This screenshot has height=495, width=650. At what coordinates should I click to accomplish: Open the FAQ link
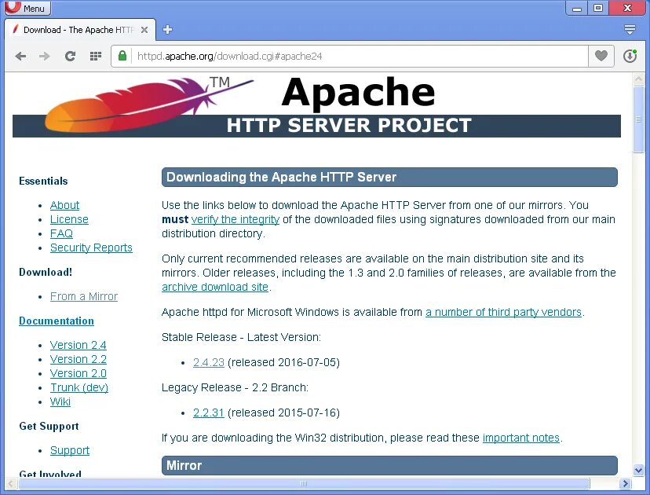click(61, 233)
